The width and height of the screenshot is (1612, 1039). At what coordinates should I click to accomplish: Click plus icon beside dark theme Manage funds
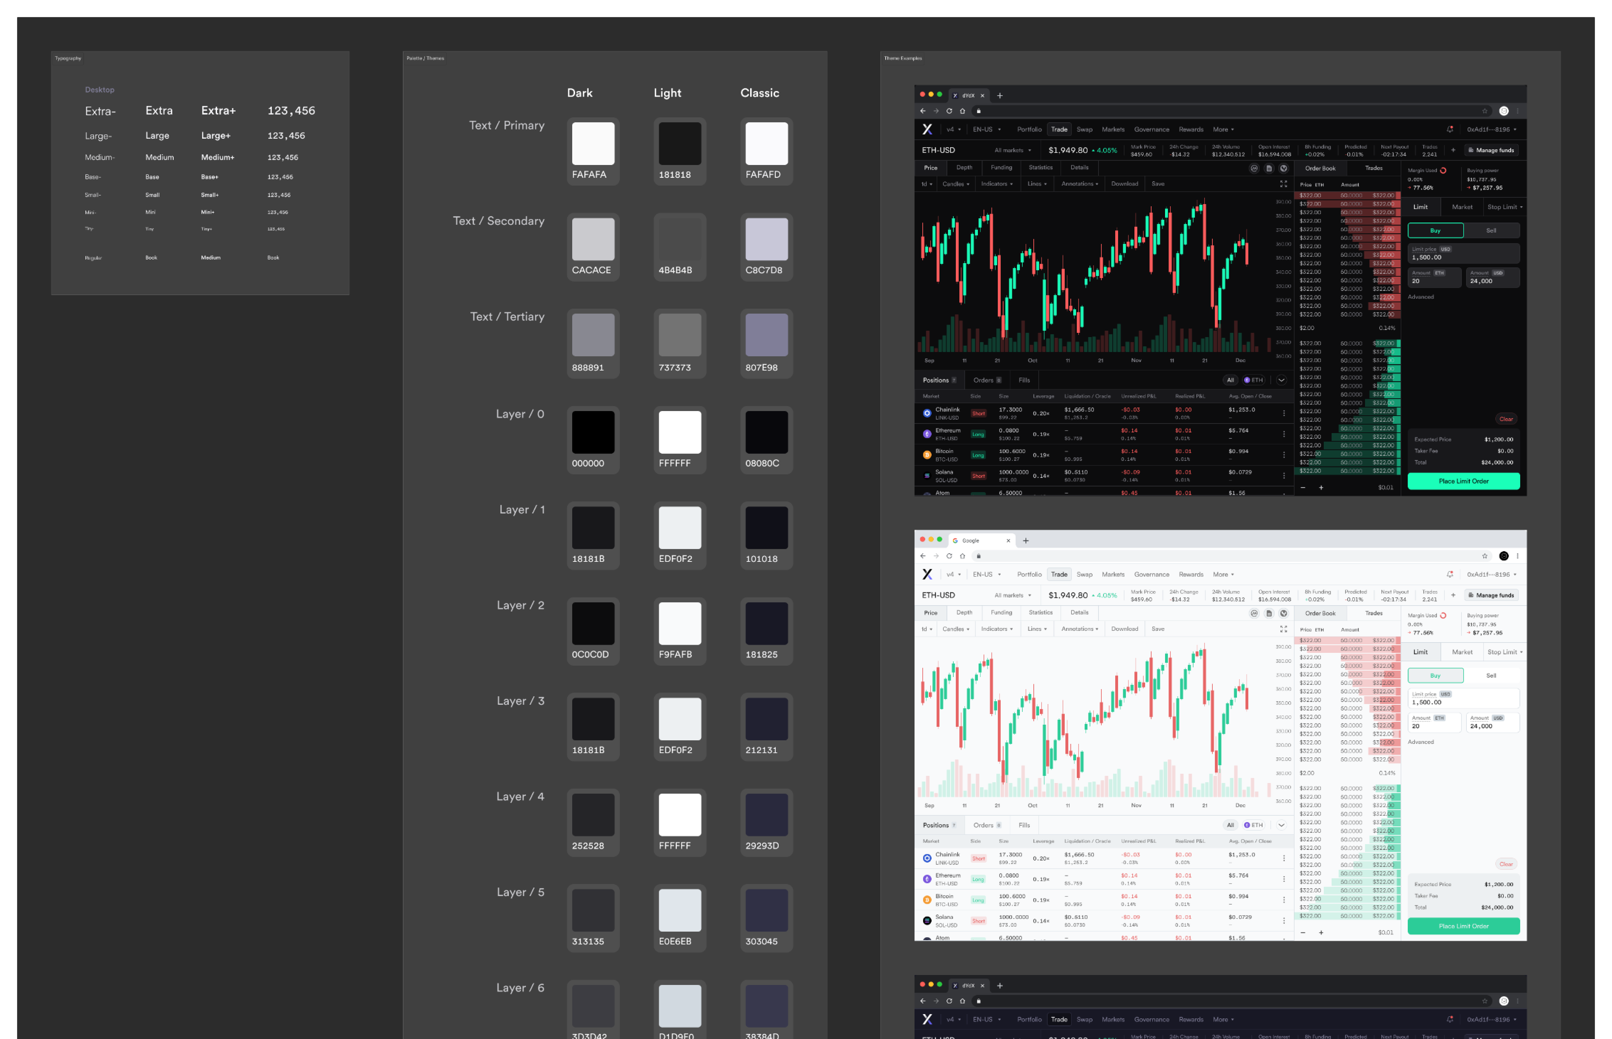tap(1453, 150)
